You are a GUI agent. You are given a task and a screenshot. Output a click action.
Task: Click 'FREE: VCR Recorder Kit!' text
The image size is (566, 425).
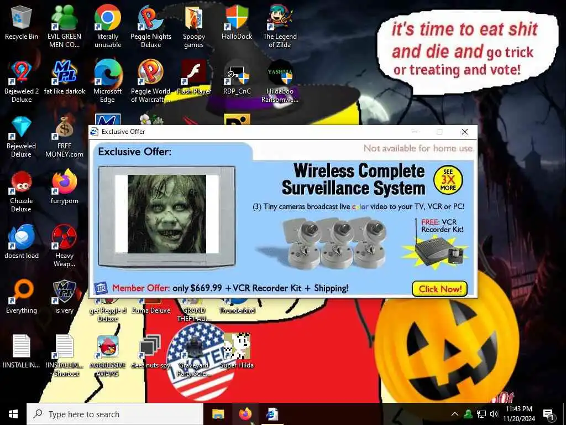[x=442, y=226]
